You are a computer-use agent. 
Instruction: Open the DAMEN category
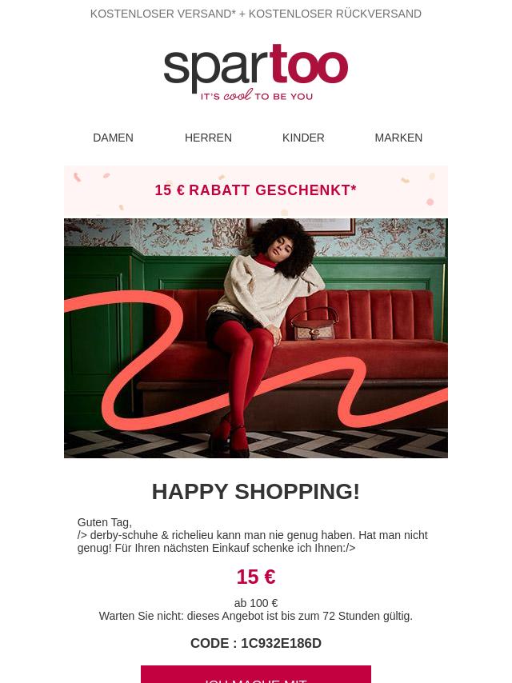[114, 138]
